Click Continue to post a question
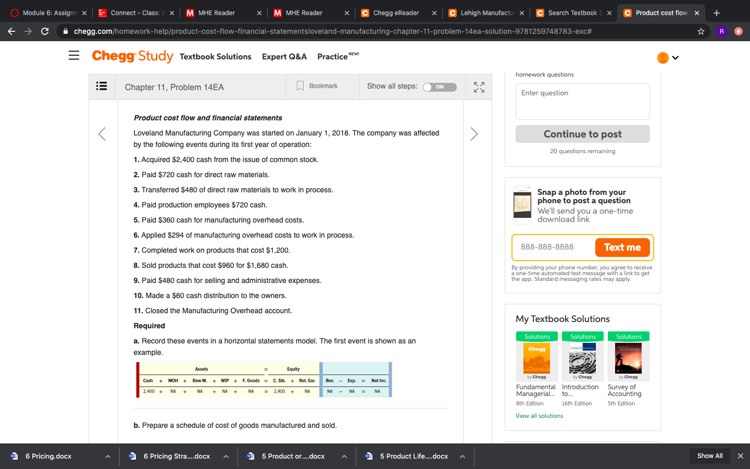 click(582, 133)
